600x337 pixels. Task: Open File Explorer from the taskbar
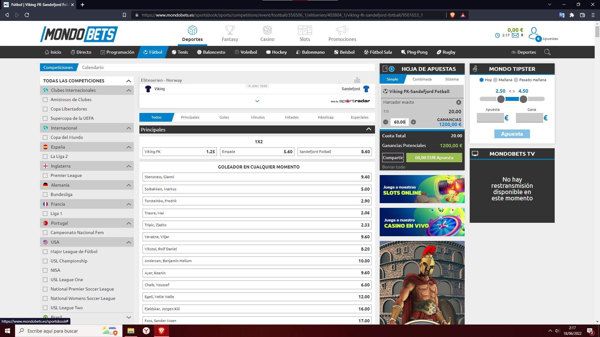point(131,331)
